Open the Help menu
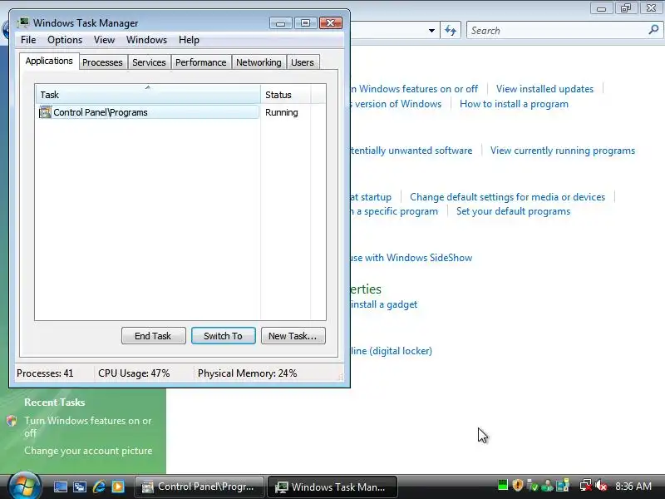Screen dimensions: 665x499 189,40
